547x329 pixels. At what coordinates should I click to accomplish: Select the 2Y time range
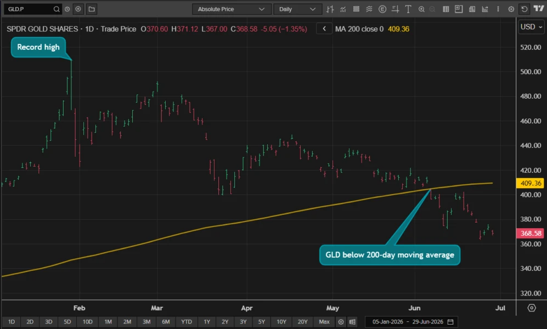click(225, 322)
